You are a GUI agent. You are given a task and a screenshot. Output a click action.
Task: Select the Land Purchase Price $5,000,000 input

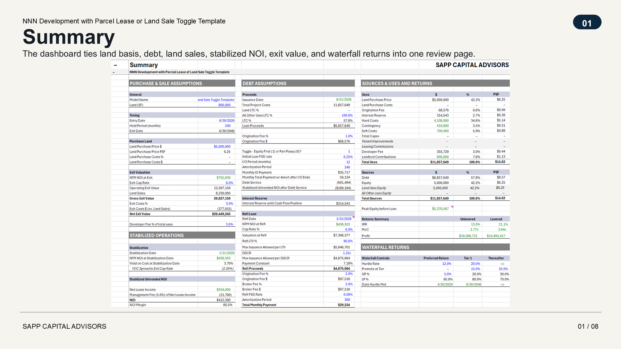(216, 147)
